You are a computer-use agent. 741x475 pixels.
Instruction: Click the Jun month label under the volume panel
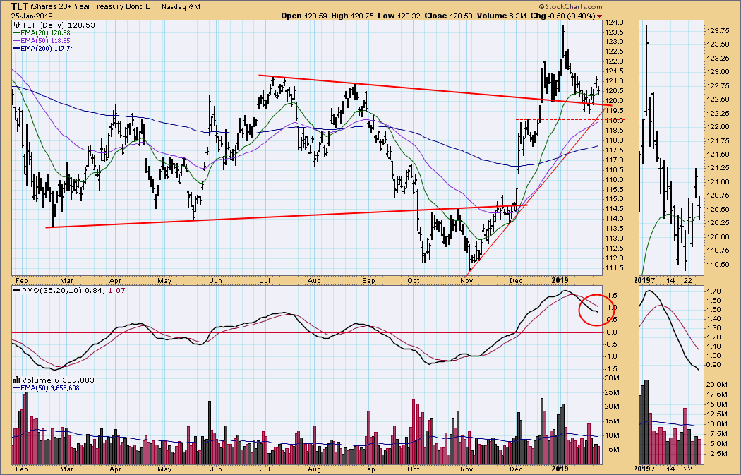click(215, 469)
